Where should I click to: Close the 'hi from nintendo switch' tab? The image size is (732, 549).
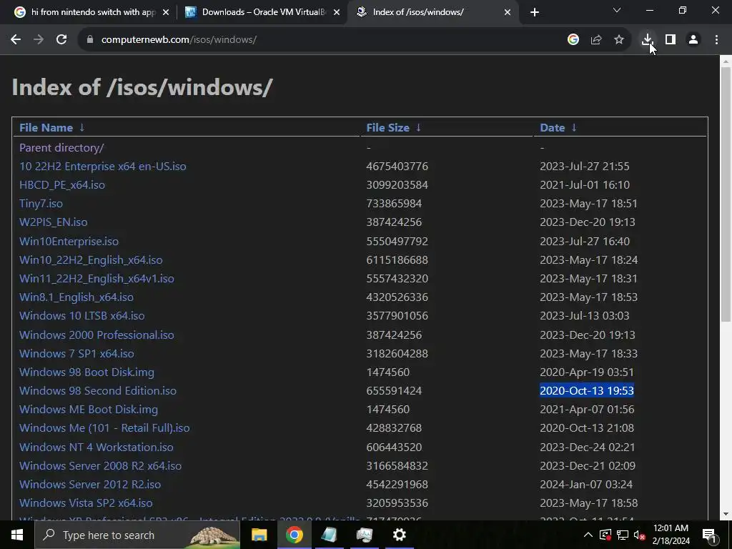pos(165,12)
